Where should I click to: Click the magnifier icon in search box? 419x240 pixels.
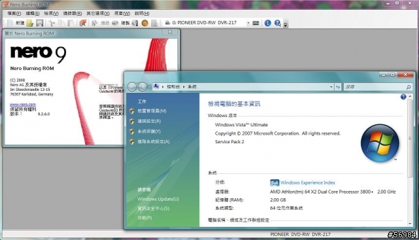click(409, 87)
